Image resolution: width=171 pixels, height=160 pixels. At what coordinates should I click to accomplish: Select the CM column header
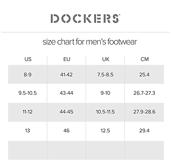(145, 59)
